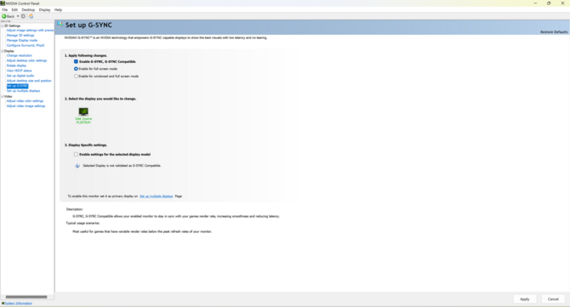This screenshot has height=307, width=570.
Task: Click the Cancel button
Action: pyautogui.click(x=553, y=299)
